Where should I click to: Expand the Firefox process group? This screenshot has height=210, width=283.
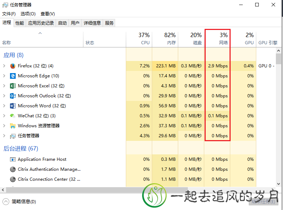tap(4, 66)
